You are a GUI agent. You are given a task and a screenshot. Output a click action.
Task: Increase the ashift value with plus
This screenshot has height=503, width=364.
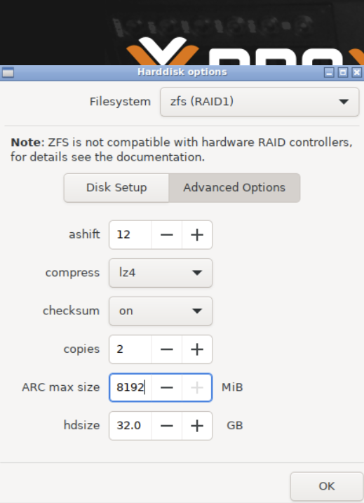pyautogui.click(x=197, y=235)
